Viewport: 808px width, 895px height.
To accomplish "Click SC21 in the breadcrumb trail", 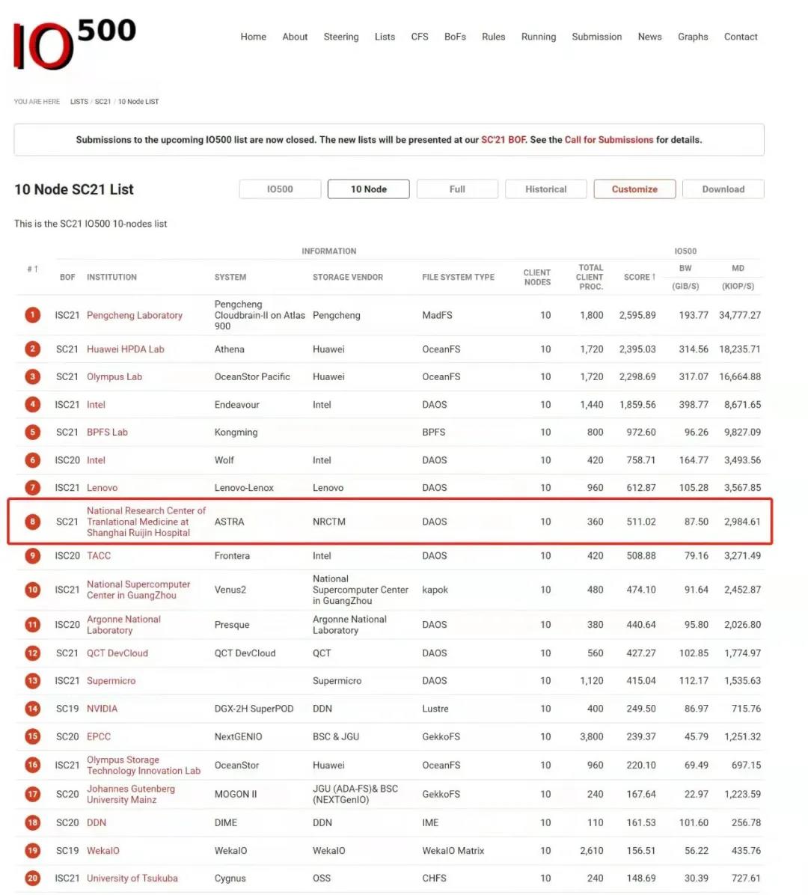I will coord(102,102).
